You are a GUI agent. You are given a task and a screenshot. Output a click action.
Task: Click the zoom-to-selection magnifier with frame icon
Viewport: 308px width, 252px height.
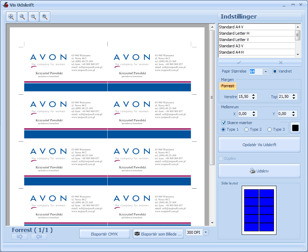22,17
